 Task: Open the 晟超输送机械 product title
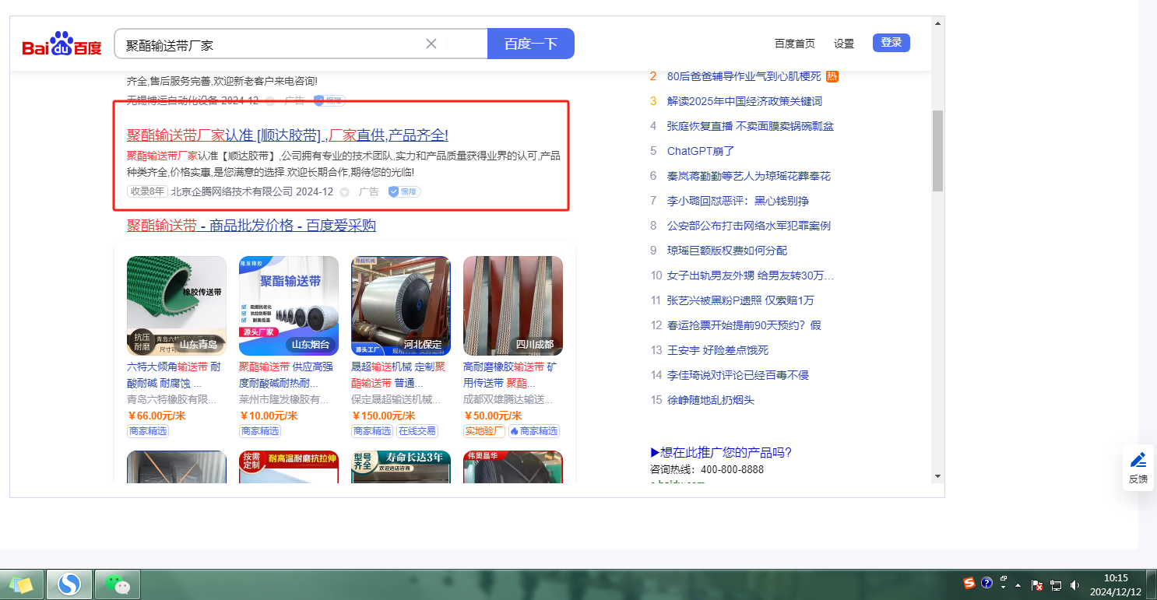398,375
